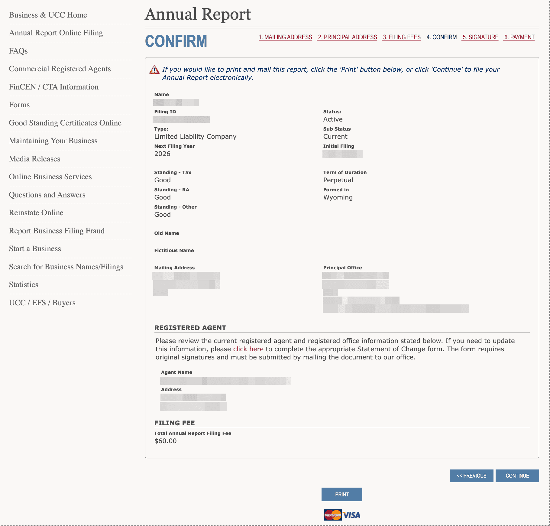This screenshot has width=550, height=526.
Task: Click the $60.00 filing fee amount
Action: click(165, 441)
